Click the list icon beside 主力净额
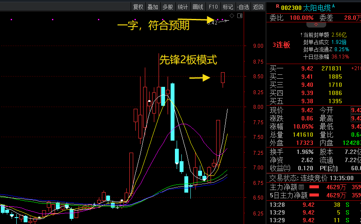Viewport: 361px width, 224px height. (x=301, y=187)
